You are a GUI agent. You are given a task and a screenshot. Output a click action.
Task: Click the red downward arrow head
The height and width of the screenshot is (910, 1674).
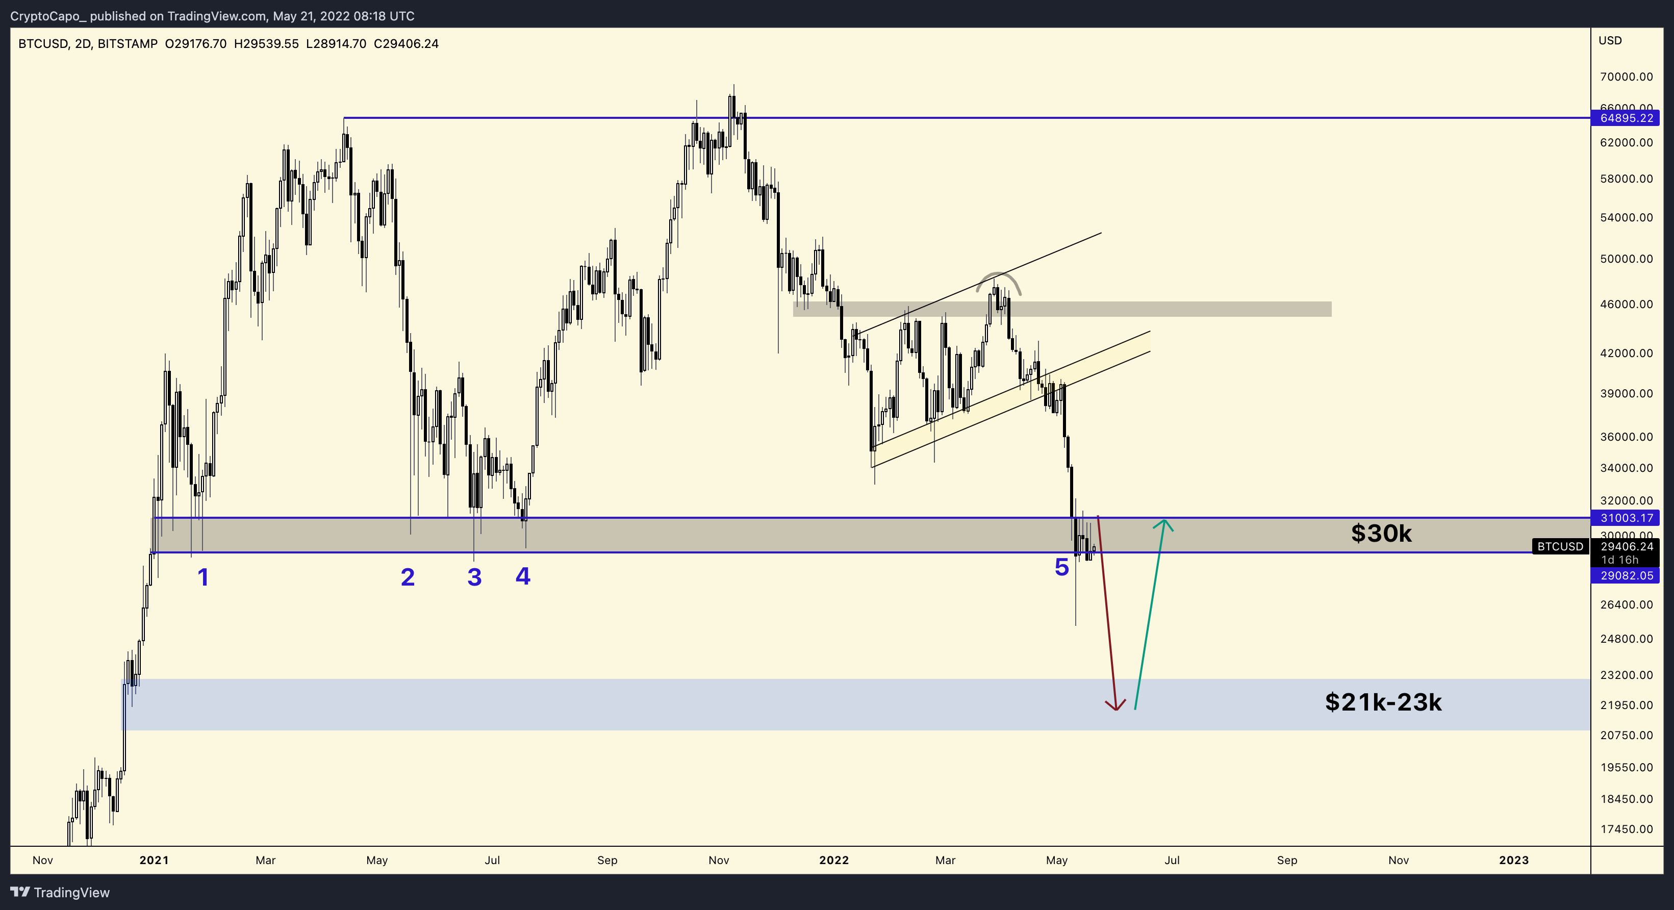pyautogui.click(x=1116, y=706)
